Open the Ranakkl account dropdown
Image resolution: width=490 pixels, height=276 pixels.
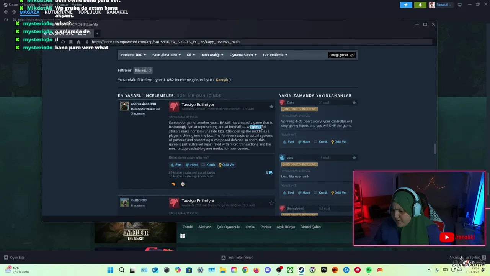coord(441,5)
